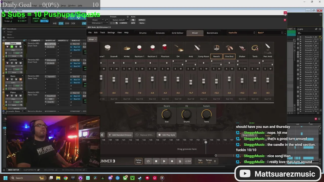Toggle the EZdrummer loop button
The image size is (324, 182).
coord(148,161)
